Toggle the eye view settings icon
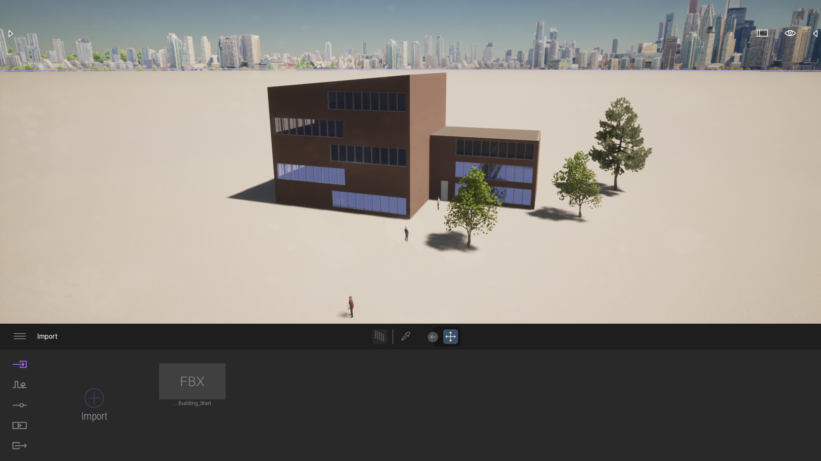The height and width of the screenshot is (461, 821). (x=790, y=33)
